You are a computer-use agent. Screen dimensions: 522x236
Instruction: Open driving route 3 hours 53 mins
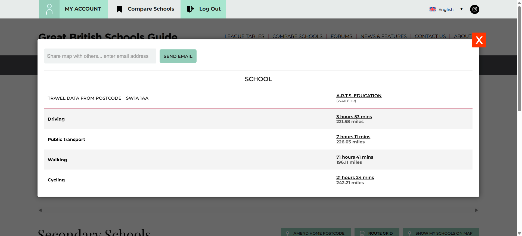tap(354, 117)
